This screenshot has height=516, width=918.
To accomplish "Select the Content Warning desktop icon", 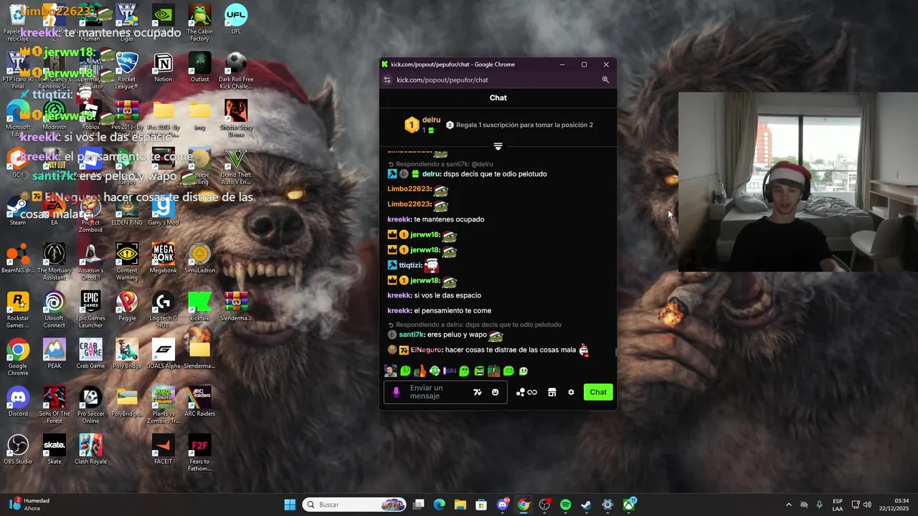I will click(x=127, y=262).
